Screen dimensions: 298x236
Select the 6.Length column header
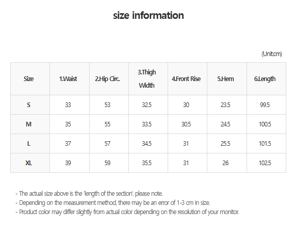(265, 79)
